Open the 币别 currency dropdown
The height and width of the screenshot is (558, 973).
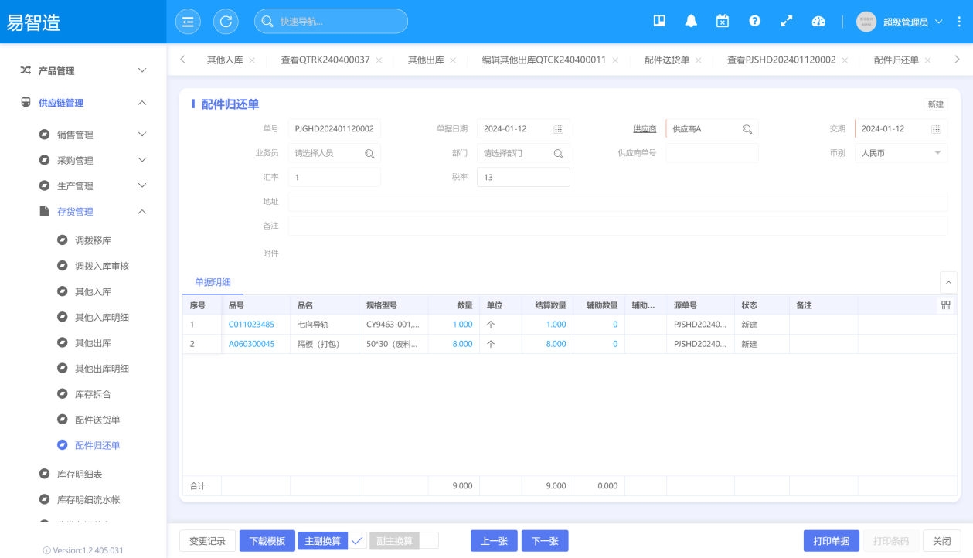pos(938,153)
